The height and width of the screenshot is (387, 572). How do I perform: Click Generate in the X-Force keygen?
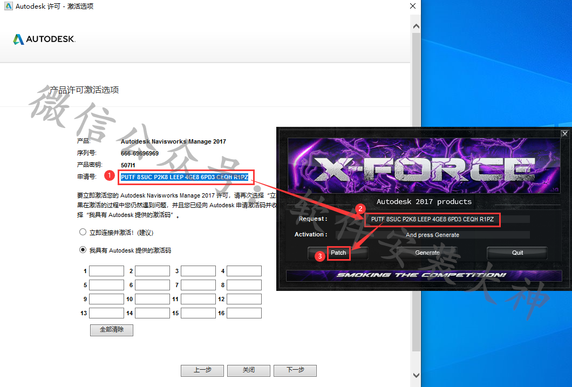tap(427, 253)
